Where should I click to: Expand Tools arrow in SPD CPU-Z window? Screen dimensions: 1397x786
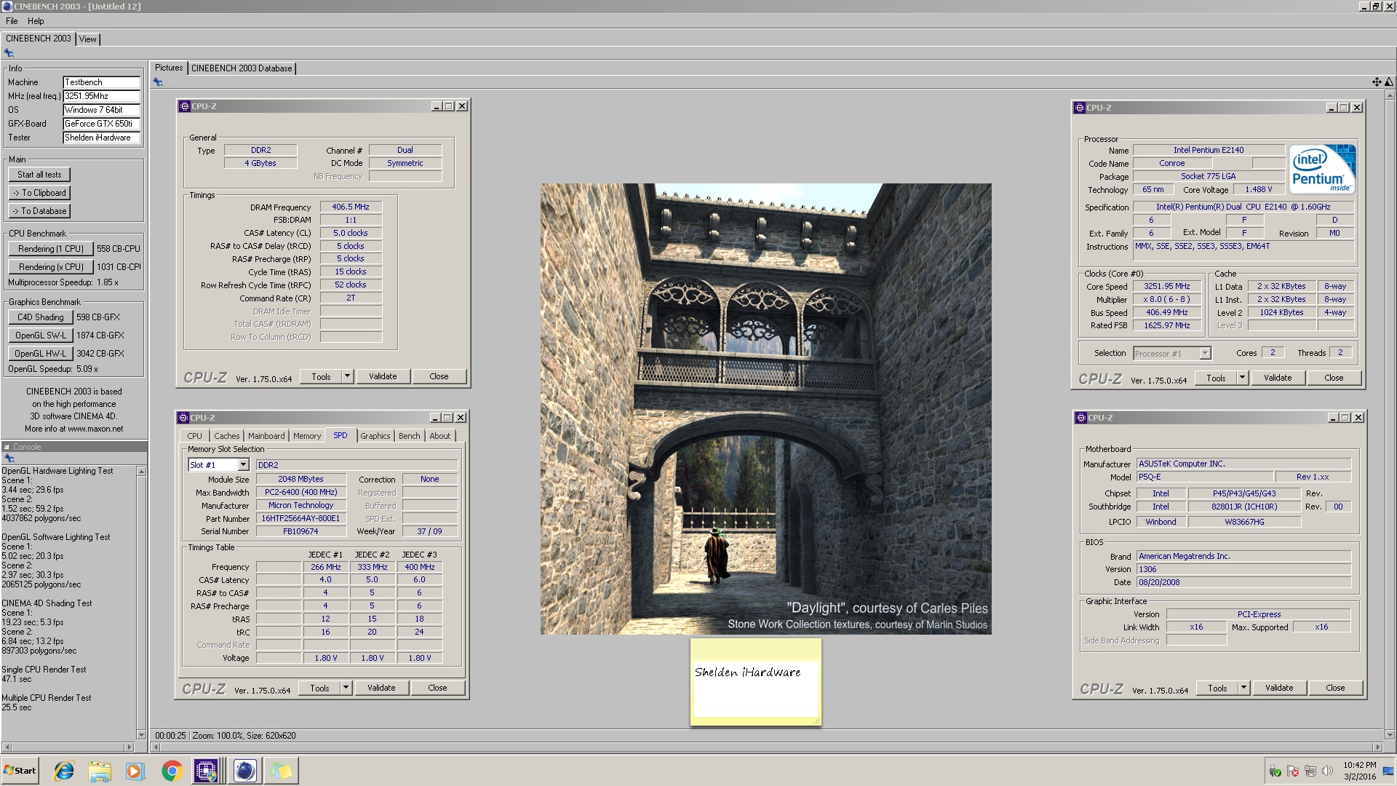coord(346,688)
